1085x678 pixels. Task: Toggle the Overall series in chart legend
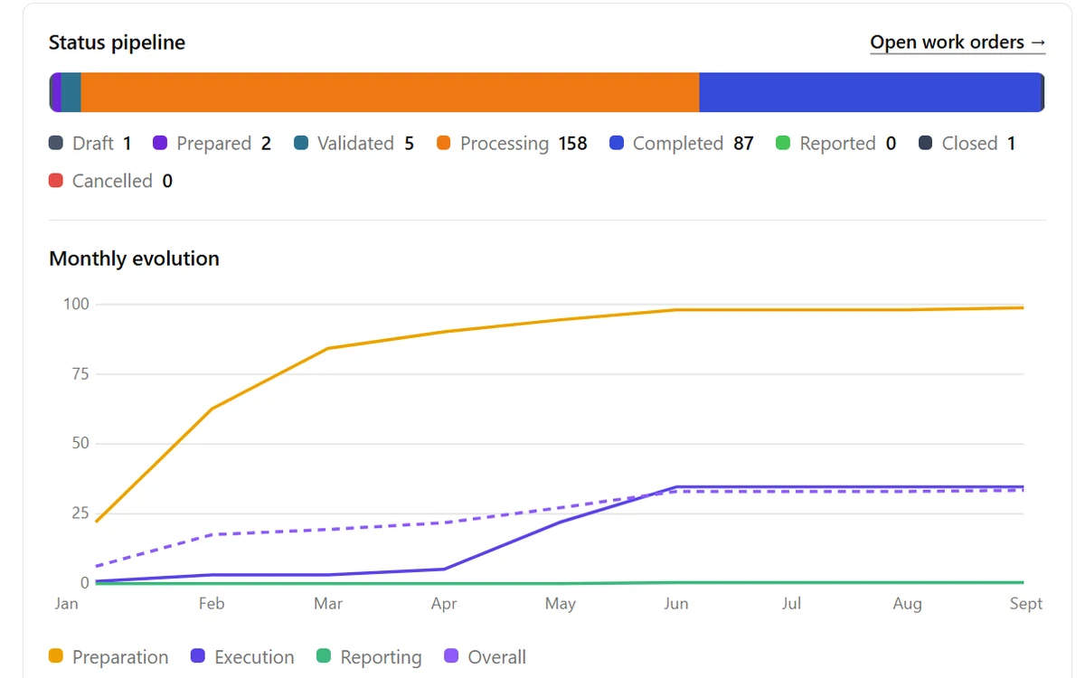click(x=486, y=657)
